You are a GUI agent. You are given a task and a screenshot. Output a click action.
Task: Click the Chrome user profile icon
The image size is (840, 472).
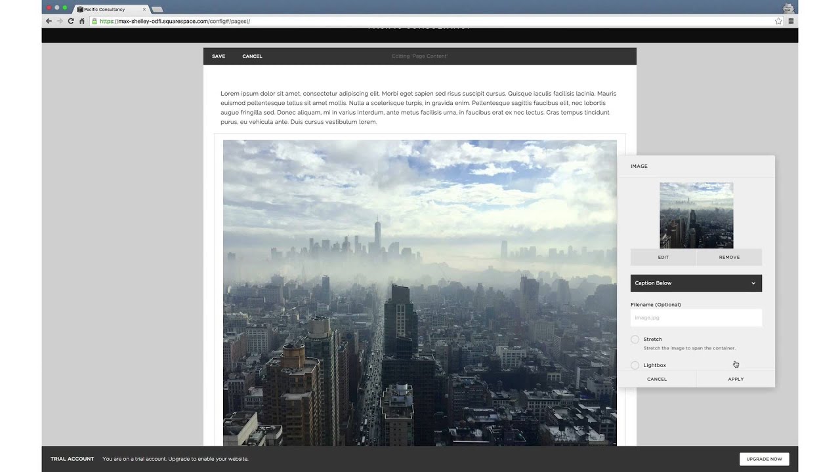click(789, 8)
